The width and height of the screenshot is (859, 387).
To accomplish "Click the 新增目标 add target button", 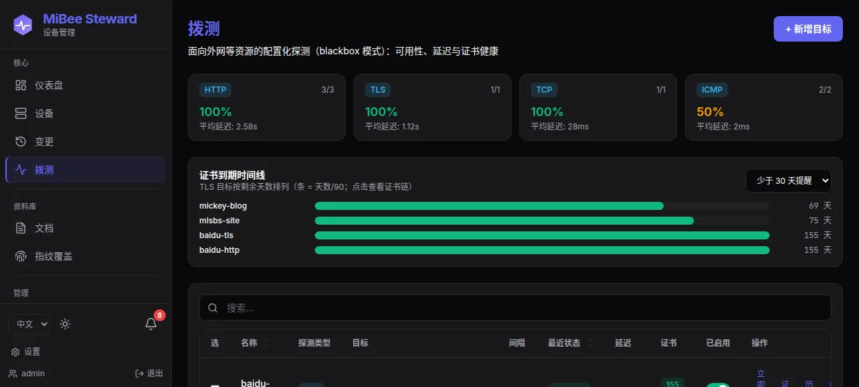I will pyautogui.click(x=808, y=29).
